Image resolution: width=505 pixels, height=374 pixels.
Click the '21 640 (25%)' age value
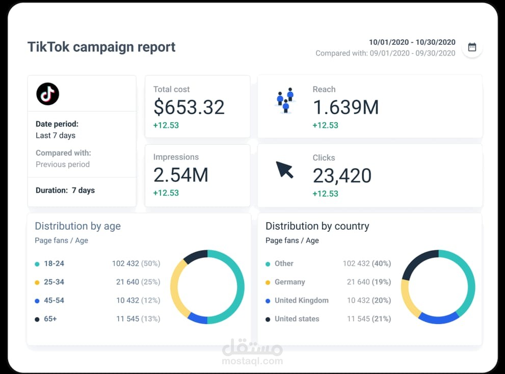pos(138,282)
